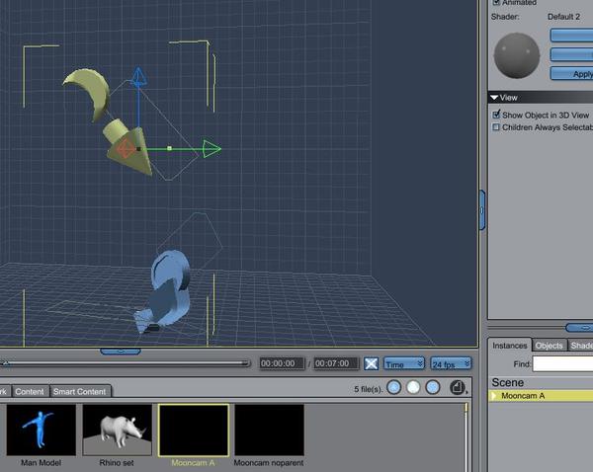Image resolution: width=593 pixels, height=472 pixels.
Task: Click the first blue circle view icon
Action: tap(394, 388)
